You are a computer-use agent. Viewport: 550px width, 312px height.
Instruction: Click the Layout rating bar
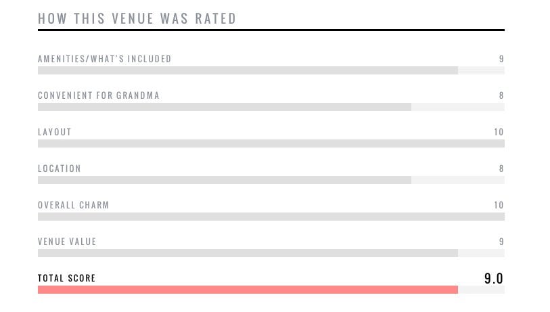[x=271, y=143]
